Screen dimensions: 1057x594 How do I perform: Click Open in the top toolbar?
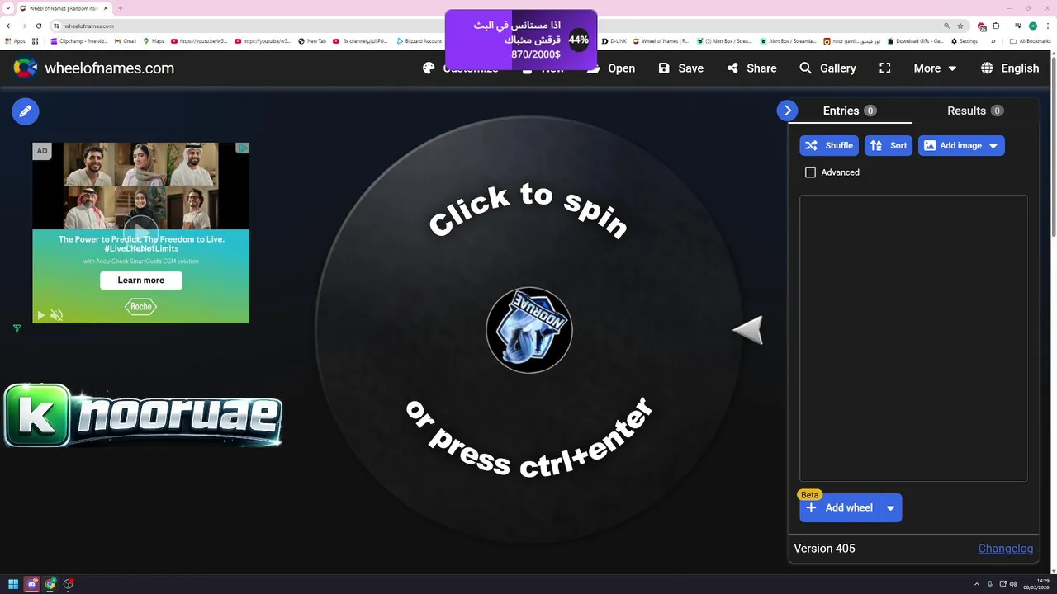[x=611, y=68]
